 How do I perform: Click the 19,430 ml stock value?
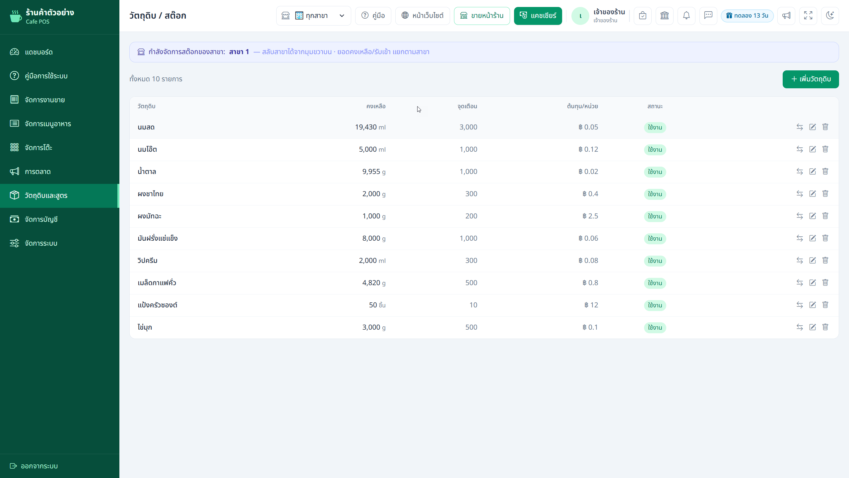pyautogui.click(x=370, y=127)
